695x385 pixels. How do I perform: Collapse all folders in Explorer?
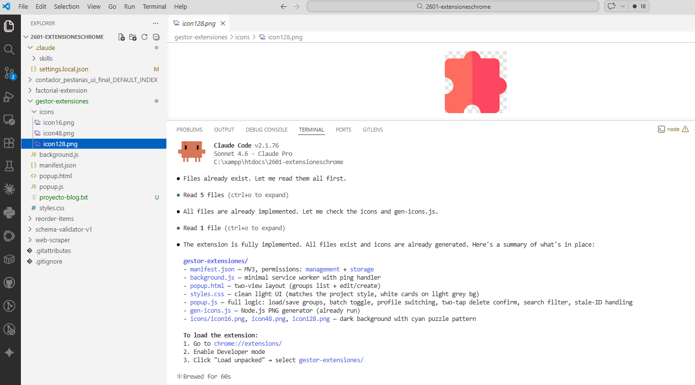tap(156, 37)
